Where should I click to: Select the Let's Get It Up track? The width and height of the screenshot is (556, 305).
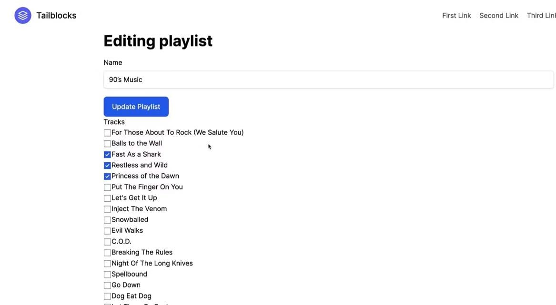click(107, 198)
